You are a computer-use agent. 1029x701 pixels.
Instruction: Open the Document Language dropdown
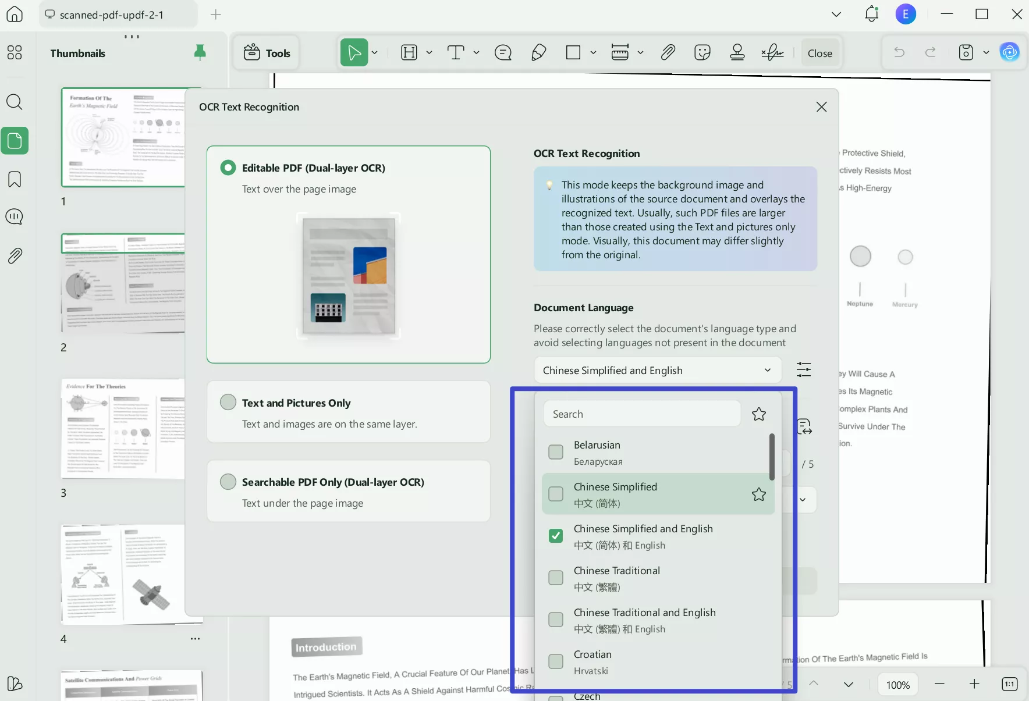[x=657, y=370]
